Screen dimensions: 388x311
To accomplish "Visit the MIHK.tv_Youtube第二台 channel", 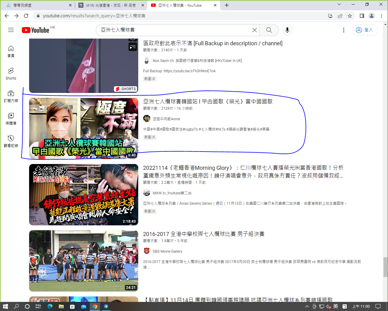I will coord(172,193).
